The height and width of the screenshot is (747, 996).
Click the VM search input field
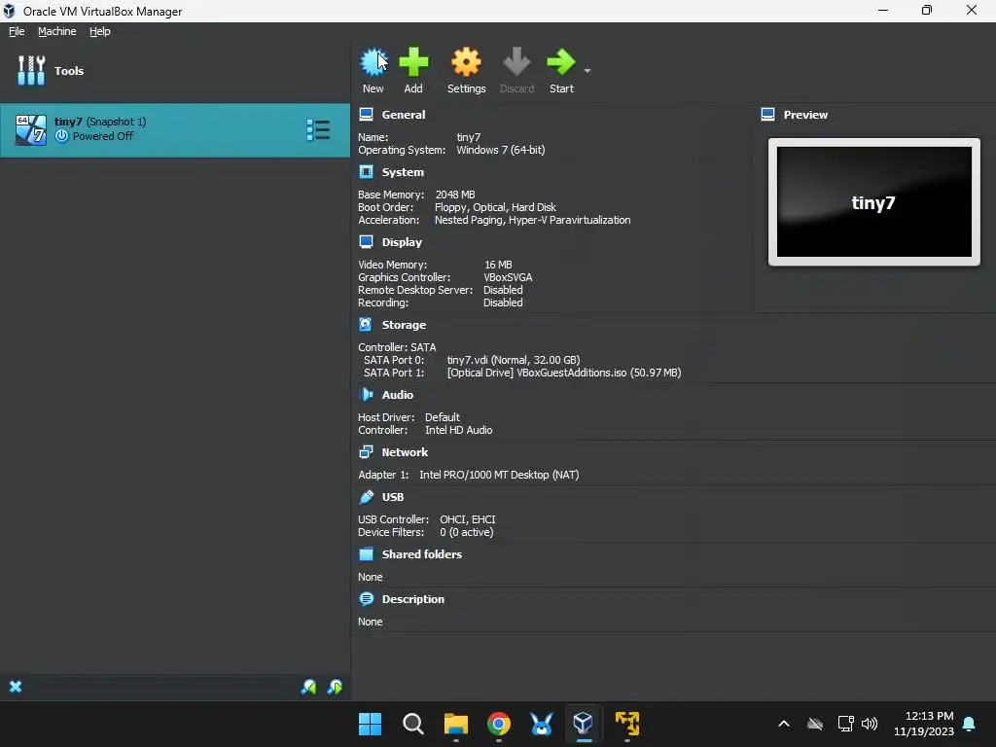coord(162,687)
